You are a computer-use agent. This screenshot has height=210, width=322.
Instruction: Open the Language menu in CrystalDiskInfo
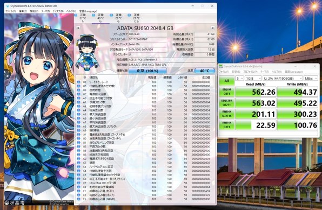tap(88, 11)
